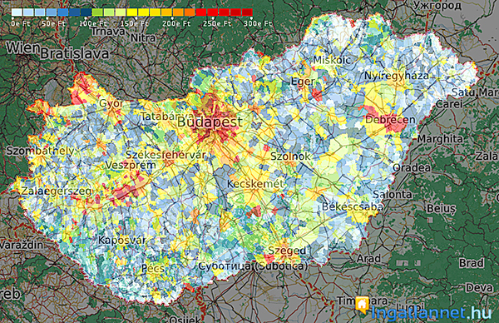Image resolution: width=499 pixels, height=323 pixels.
Task: Click the Győr label on the map
Action: [111, 104]
